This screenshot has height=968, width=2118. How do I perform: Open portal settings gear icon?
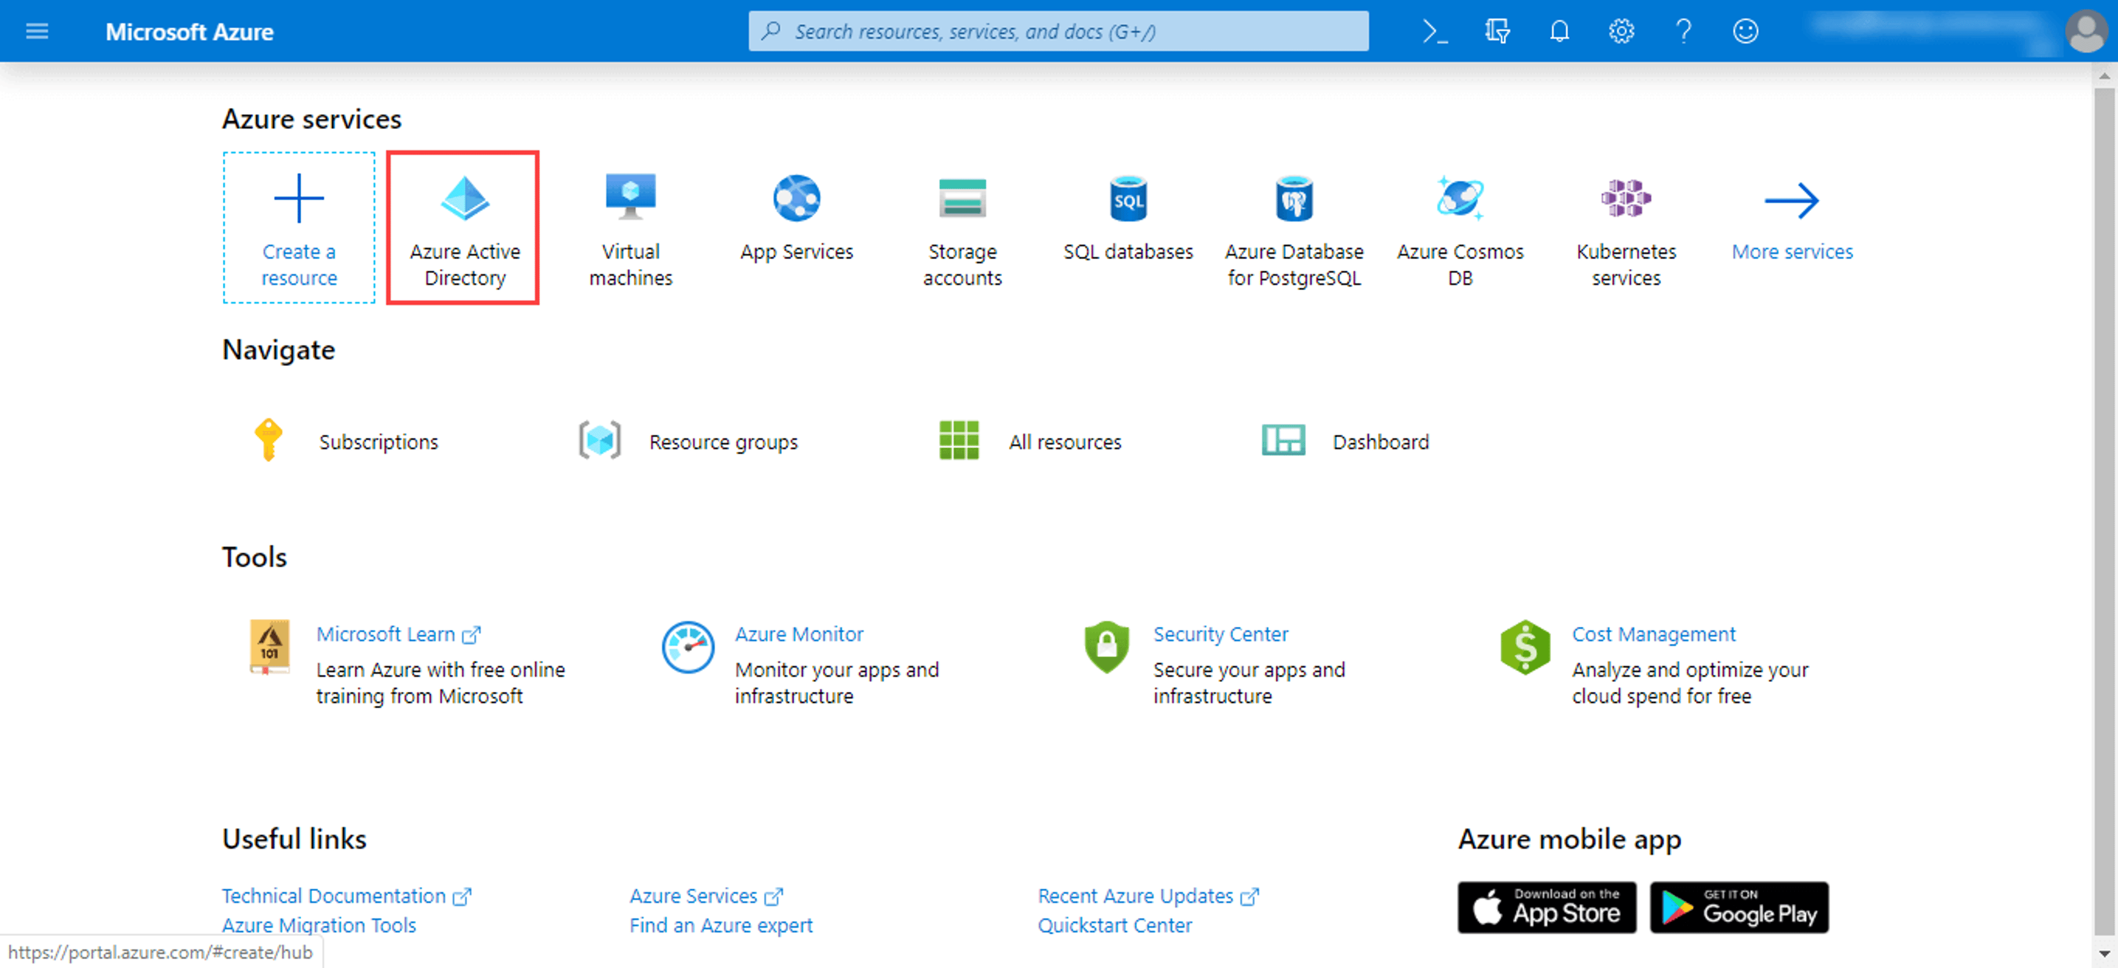(1620, 31)
